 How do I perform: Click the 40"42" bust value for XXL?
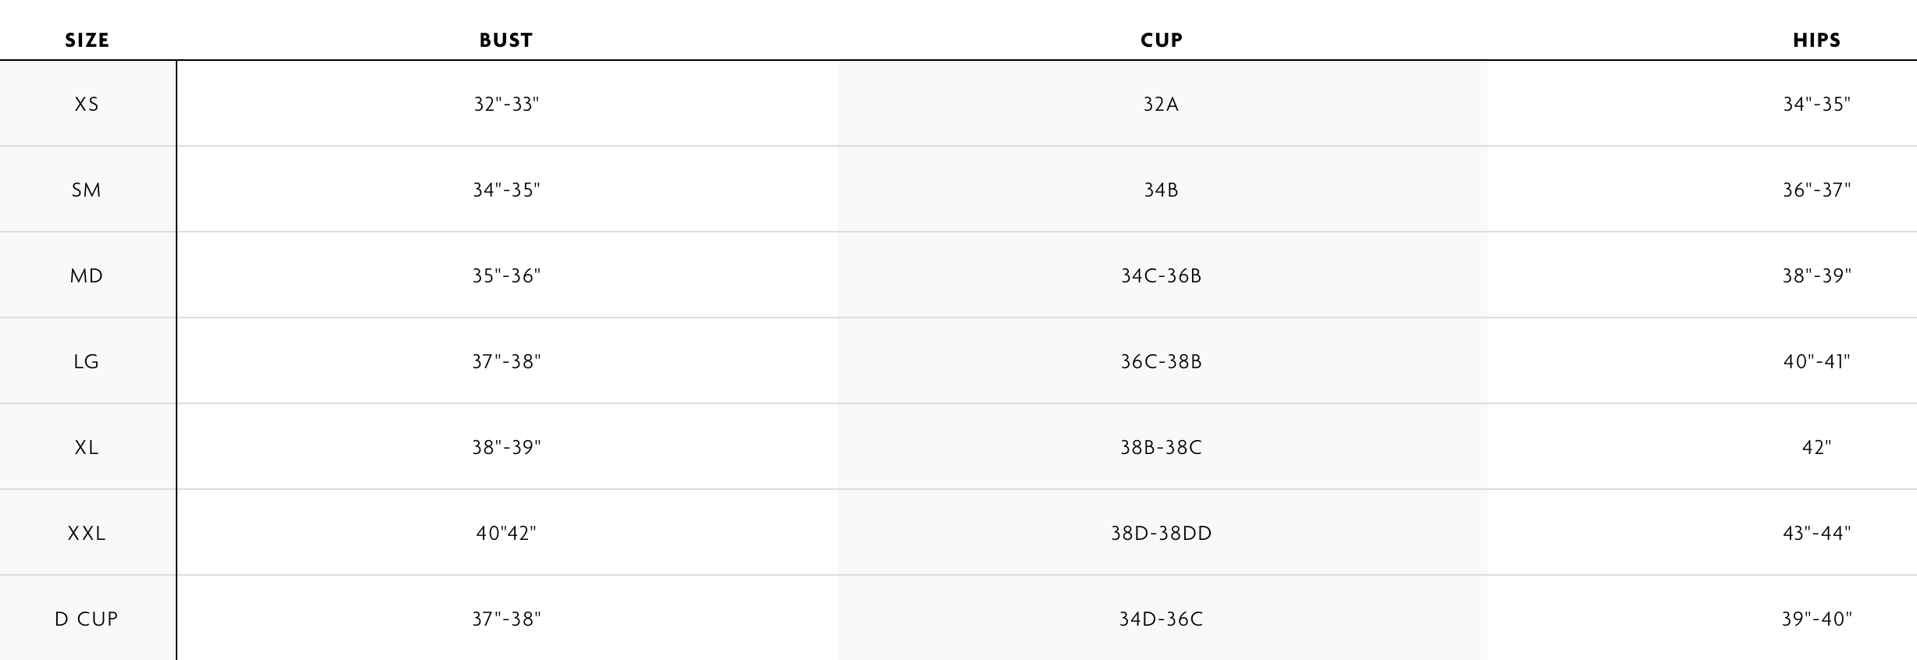[506, 534]
